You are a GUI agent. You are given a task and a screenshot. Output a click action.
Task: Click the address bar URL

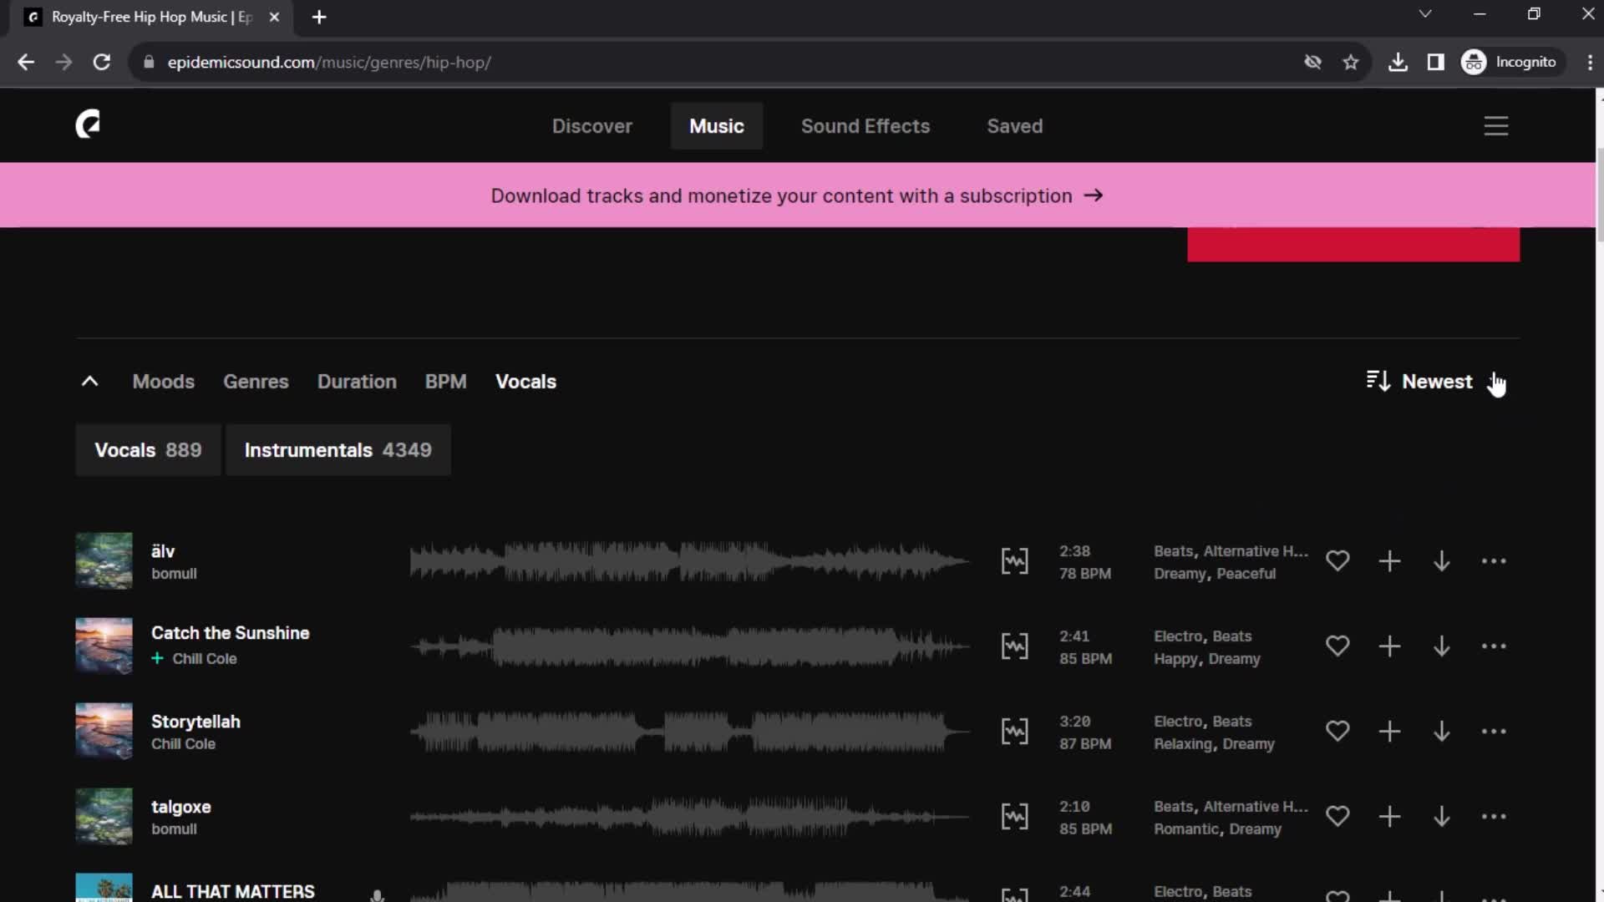pyautogui.click(x=329, y=63)
